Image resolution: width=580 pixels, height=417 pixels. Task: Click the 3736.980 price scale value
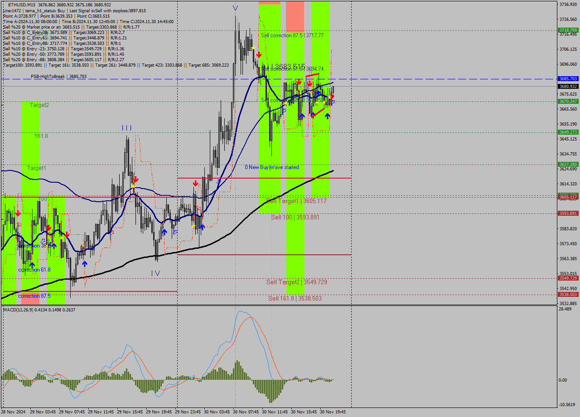coord(568,5)
